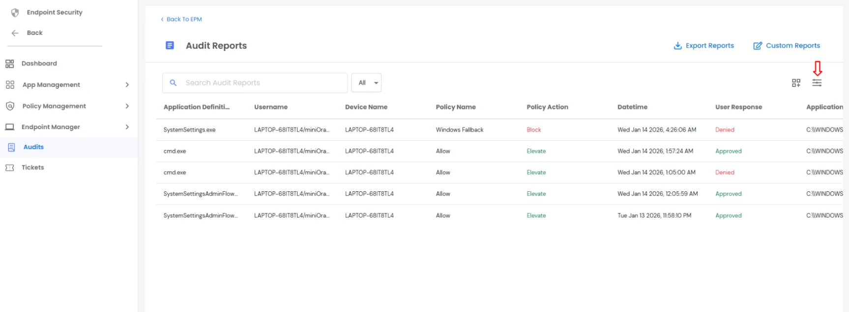Image resolution: width=849 pixels, height=312 pixels.
Task: Click the Audit Reports blue page icon
Action: [170, 46]
